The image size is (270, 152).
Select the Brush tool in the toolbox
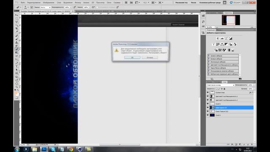tap(17, 39)
